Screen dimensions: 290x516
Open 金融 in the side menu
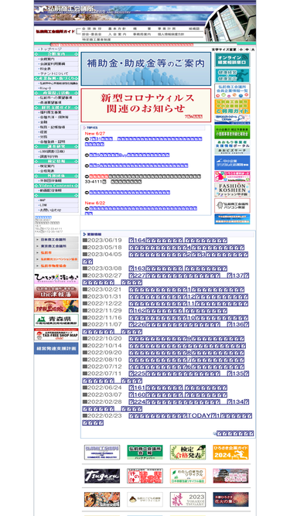click(56, 122)
